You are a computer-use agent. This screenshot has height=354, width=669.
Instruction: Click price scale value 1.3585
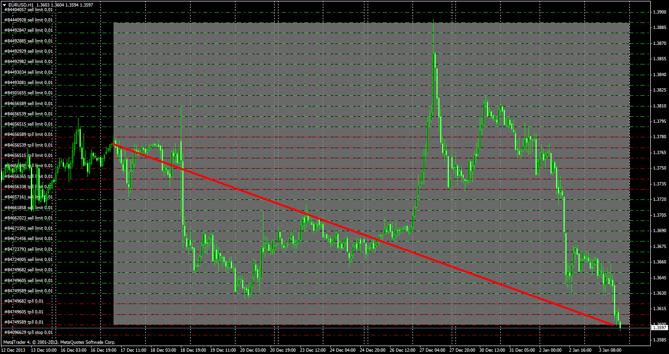coord(660,340)
